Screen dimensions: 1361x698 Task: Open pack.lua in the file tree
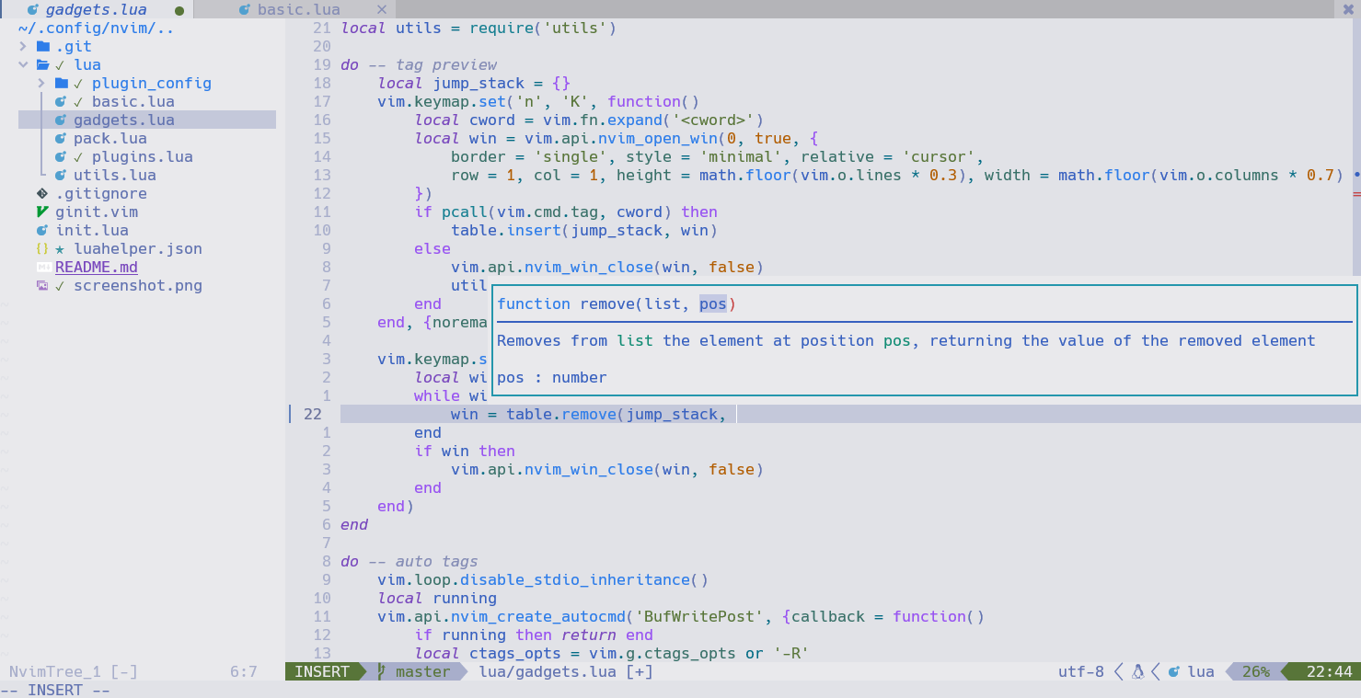110,138
